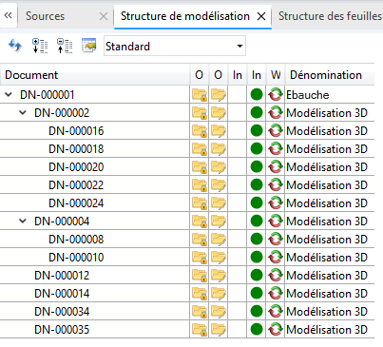383x347 pixels.
Task: Click the locked folder icon for DN-000012
Action: point(200,276)
